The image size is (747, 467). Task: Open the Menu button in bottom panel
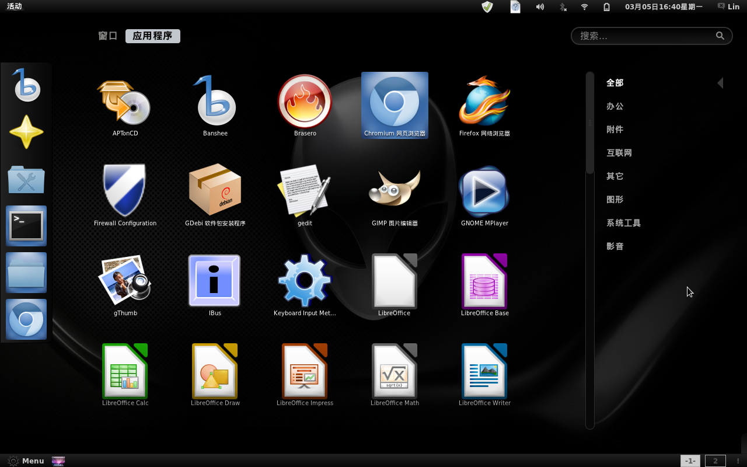coord(26,461)
